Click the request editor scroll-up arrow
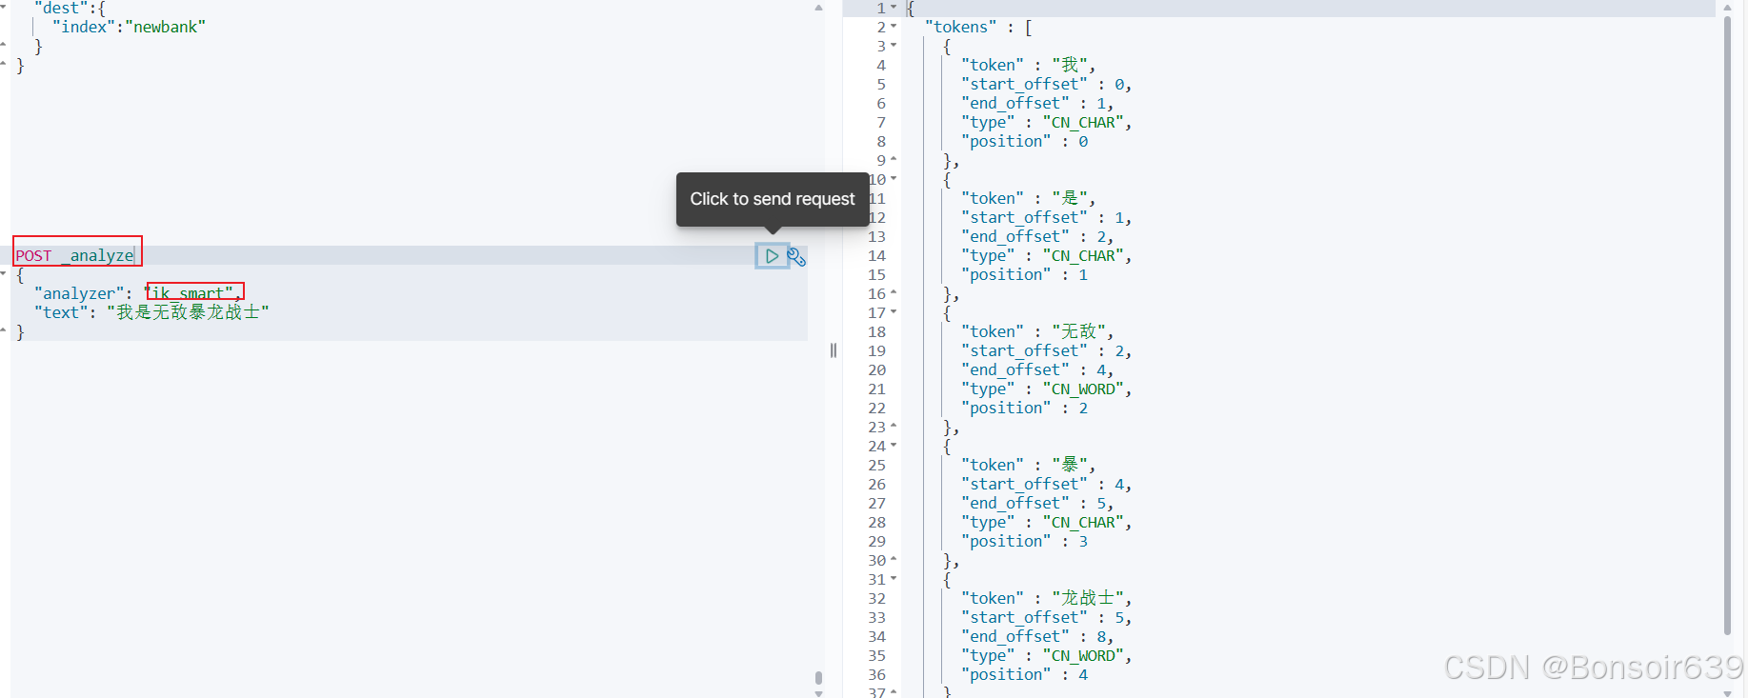1748x698 pixels. [818, 7]
